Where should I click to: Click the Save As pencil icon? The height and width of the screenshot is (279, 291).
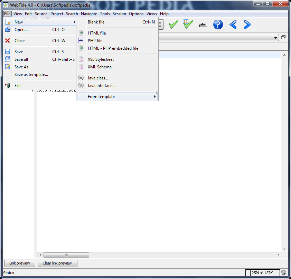8,67
